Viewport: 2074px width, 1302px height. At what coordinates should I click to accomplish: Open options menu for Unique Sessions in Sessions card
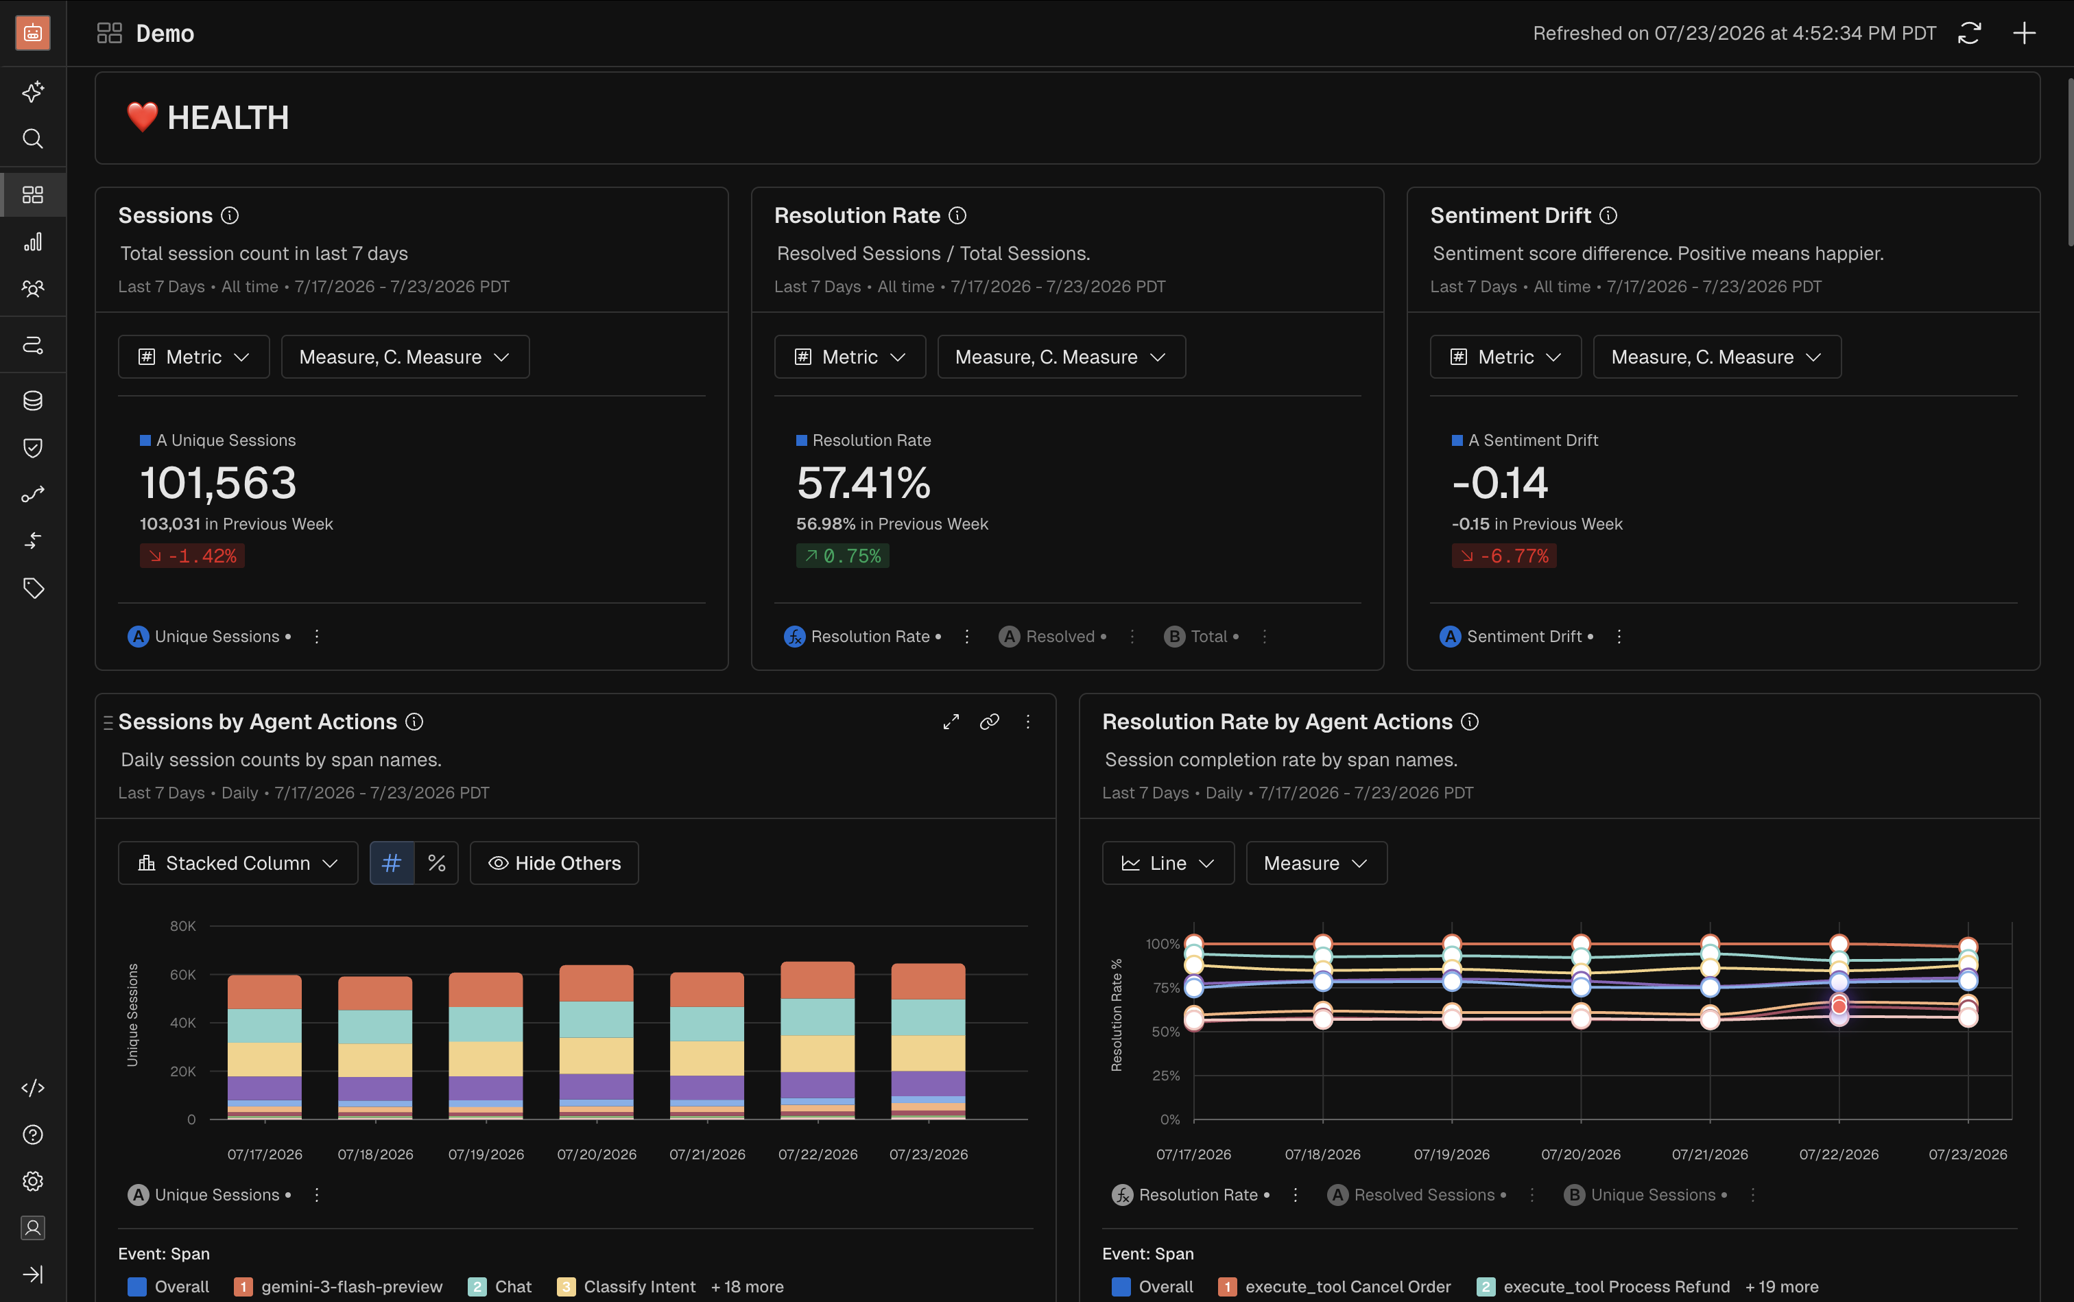tap(317, 637)
